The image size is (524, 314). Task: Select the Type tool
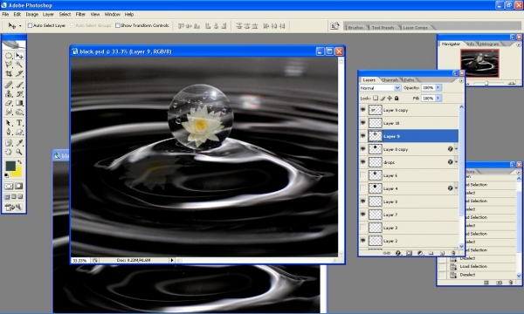pyautogui.click(x=19, y=123)
